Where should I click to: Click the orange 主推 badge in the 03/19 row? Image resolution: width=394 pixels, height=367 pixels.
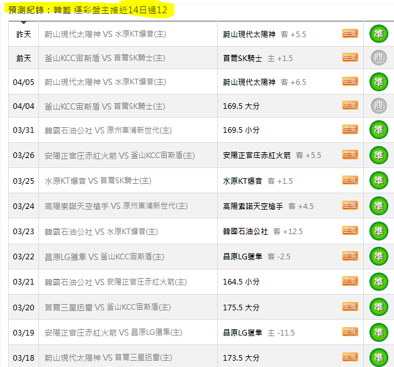350,332
